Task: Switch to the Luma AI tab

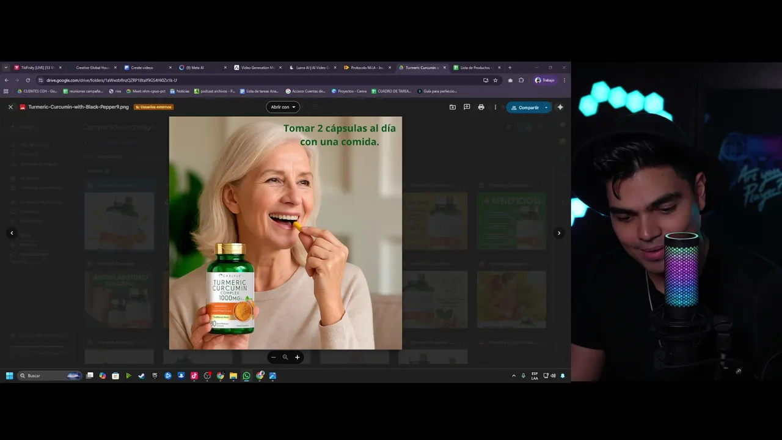Action: tap(312, 68)
